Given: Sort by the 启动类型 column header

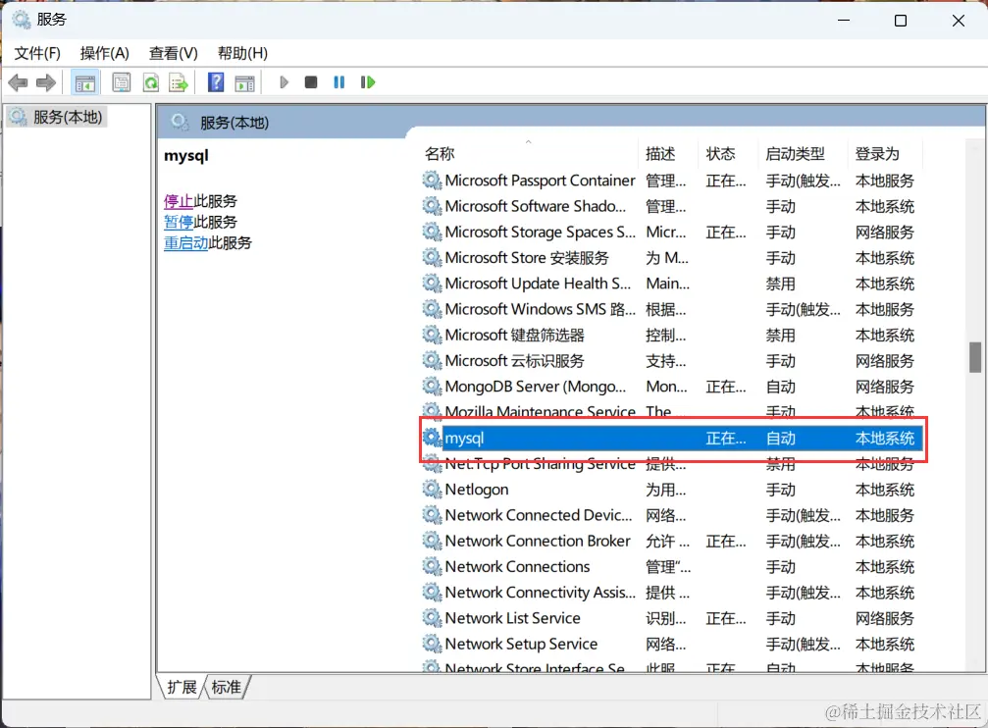Looking at the screenshot, I should 803,154.
